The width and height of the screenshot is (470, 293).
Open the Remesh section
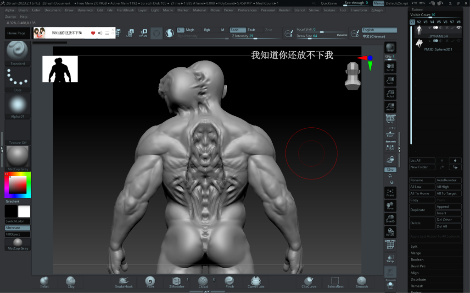417,286
